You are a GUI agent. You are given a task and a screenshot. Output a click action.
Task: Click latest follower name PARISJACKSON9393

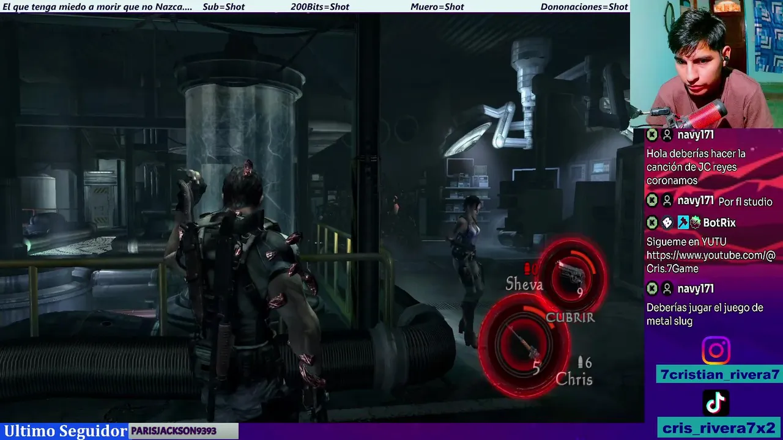[x=174, y=431]
